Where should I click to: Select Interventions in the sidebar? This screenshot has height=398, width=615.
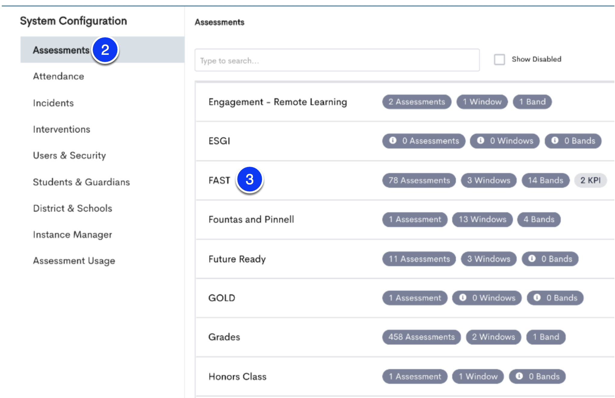pyautogui.click(x=61, y=129)
